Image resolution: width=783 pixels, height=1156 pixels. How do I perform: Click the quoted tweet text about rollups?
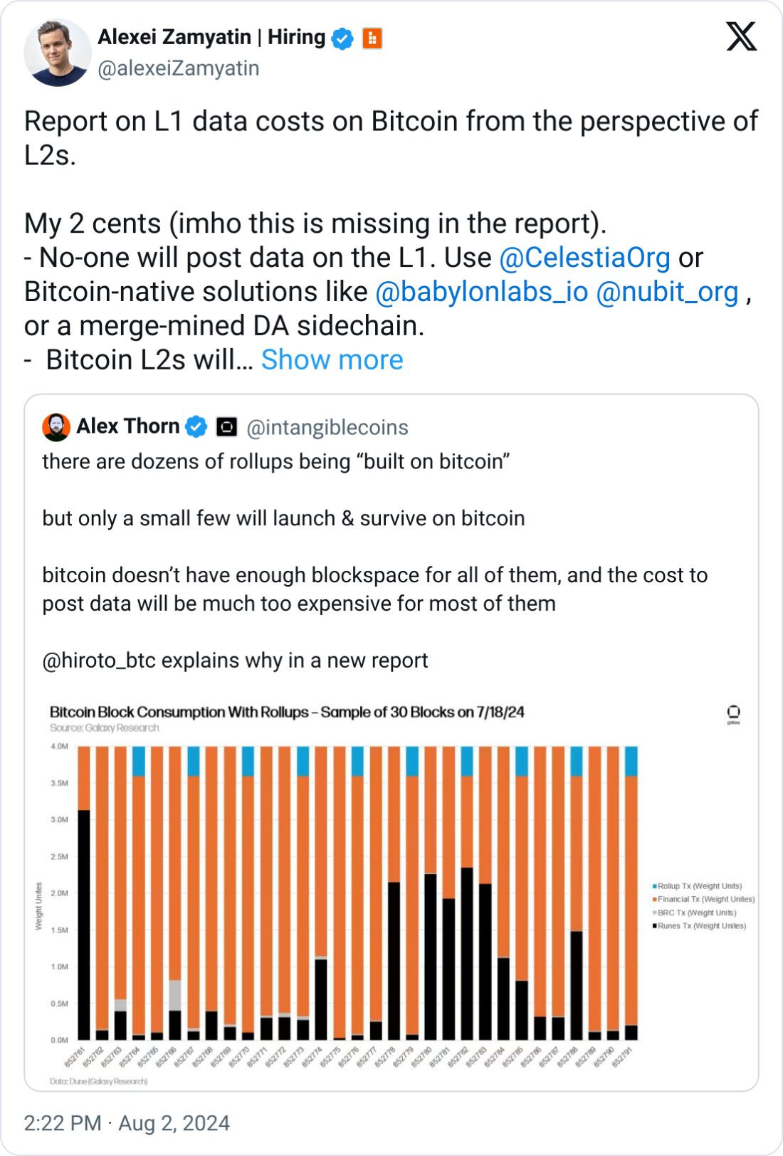coord(374,561)
